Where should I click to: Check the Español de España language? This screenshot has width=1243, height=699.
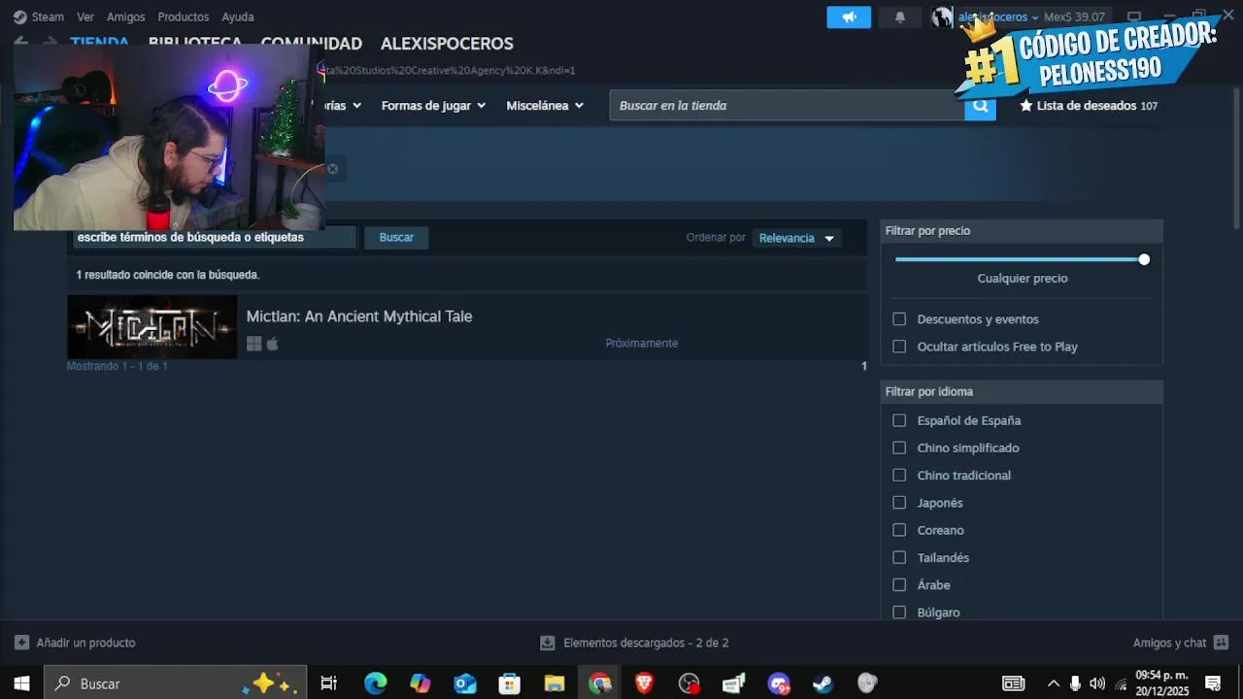(899, 420)
